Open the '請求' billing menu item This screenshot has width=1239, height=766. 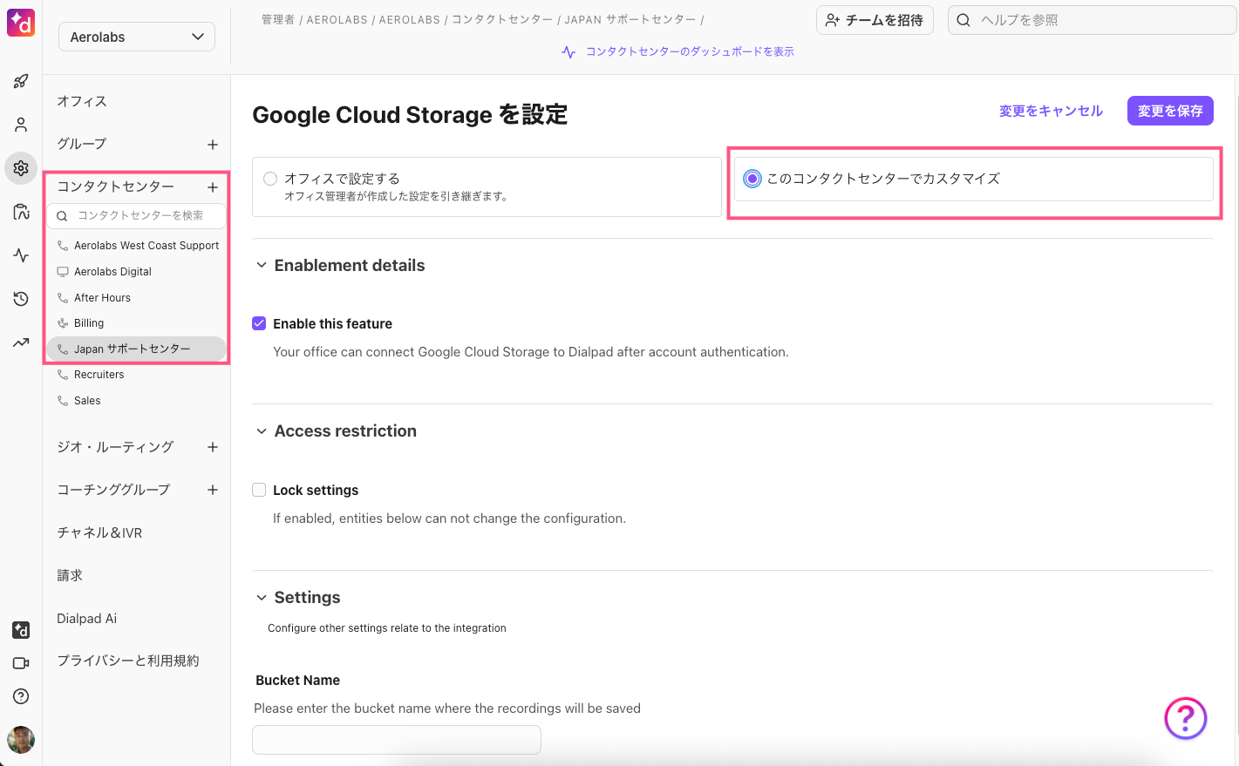[x=70, y=575]
